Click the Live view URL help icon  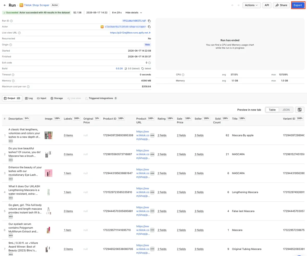[19, 33]
